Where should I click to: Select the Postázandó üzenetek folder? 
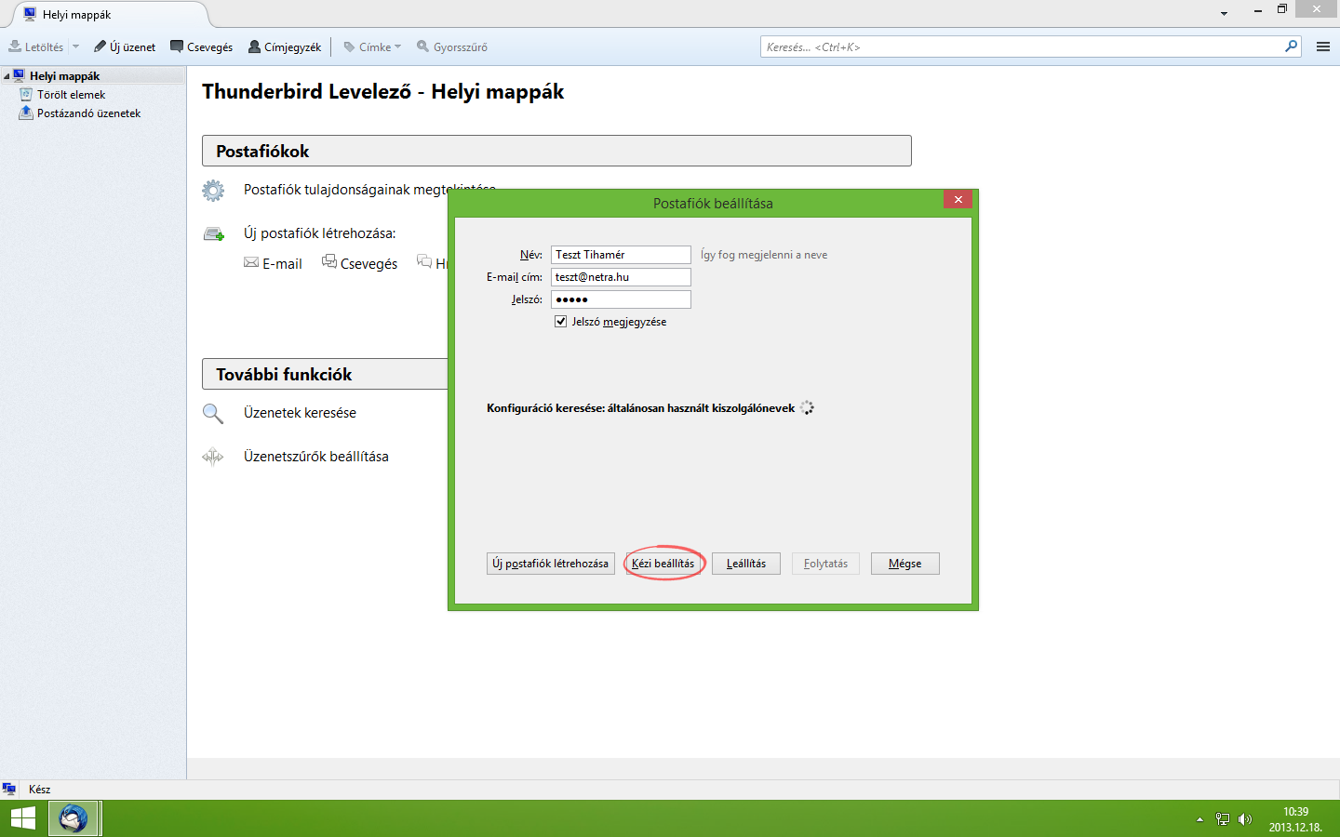click(x=88, y=113)
